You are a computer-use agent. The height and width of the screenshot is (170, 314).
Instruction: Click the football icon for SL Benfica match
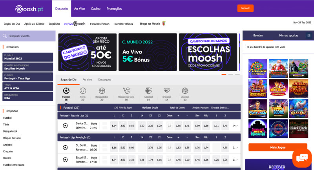click(x=65, y=147)
